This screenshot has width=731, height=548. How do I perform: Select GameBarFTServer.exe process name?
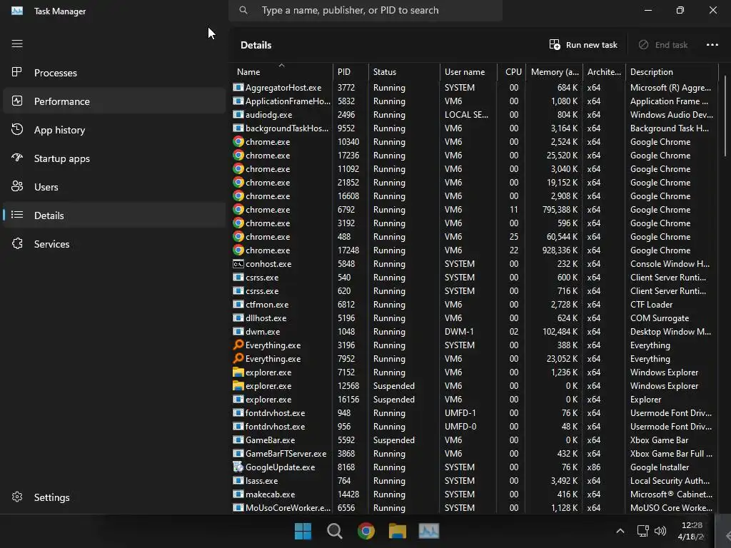286,453
